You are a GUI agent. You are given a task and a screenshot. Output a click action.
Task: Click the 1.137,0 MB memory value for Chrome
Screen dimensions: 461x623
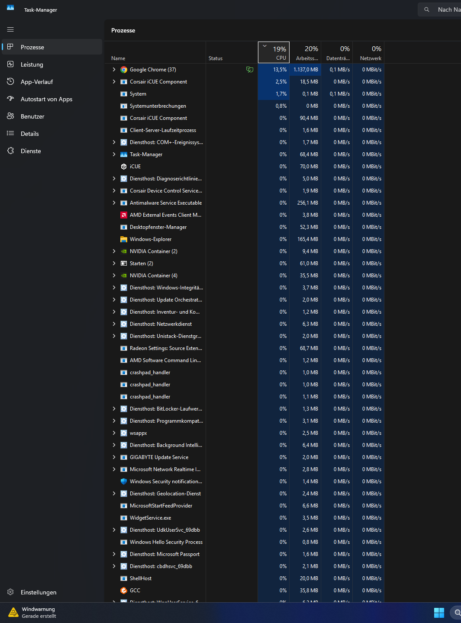(306, 70)
